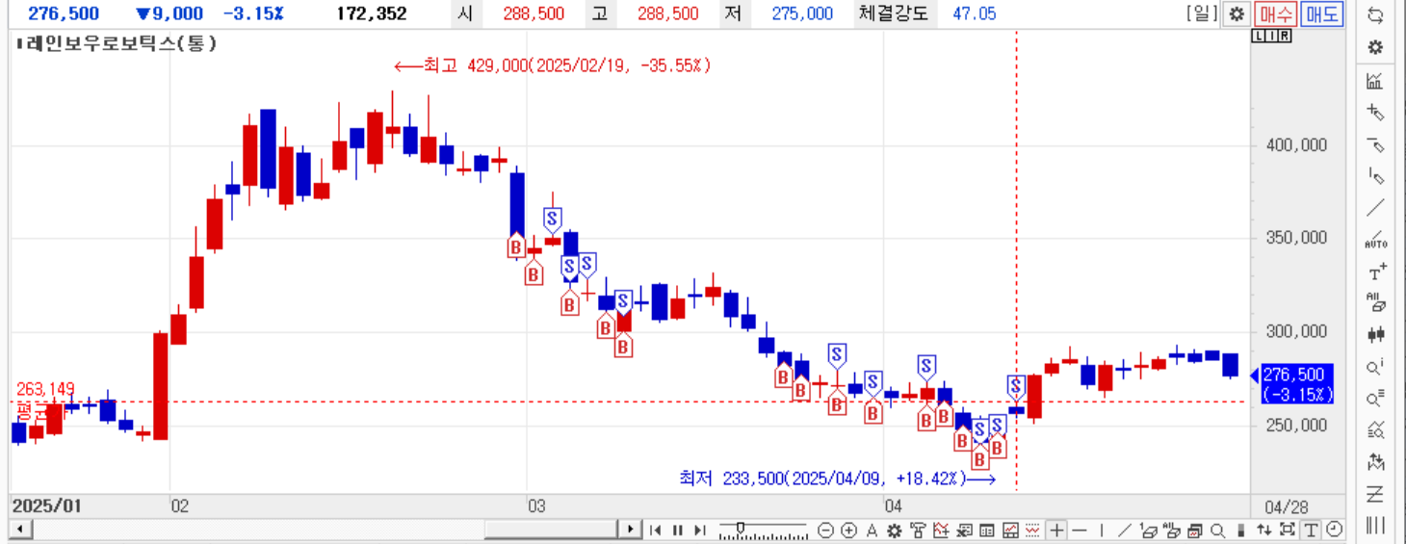Screen dimensions: 1406x544
Task: Click the clock icon in bottom toolbar
Action: click(1335, 530)
